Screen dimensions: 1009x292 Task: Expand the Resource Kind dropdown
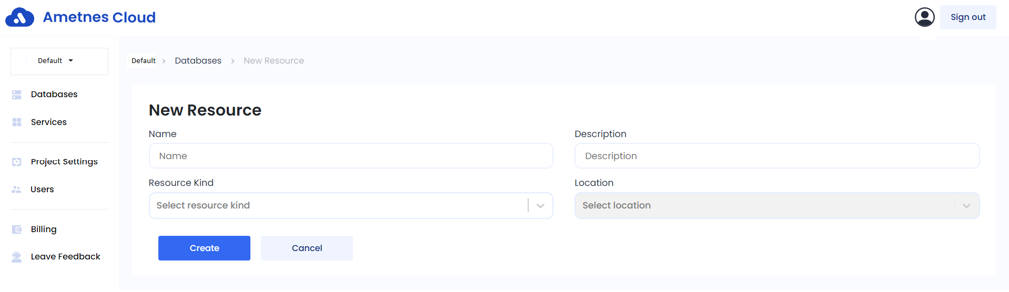(x=540, y=206)
